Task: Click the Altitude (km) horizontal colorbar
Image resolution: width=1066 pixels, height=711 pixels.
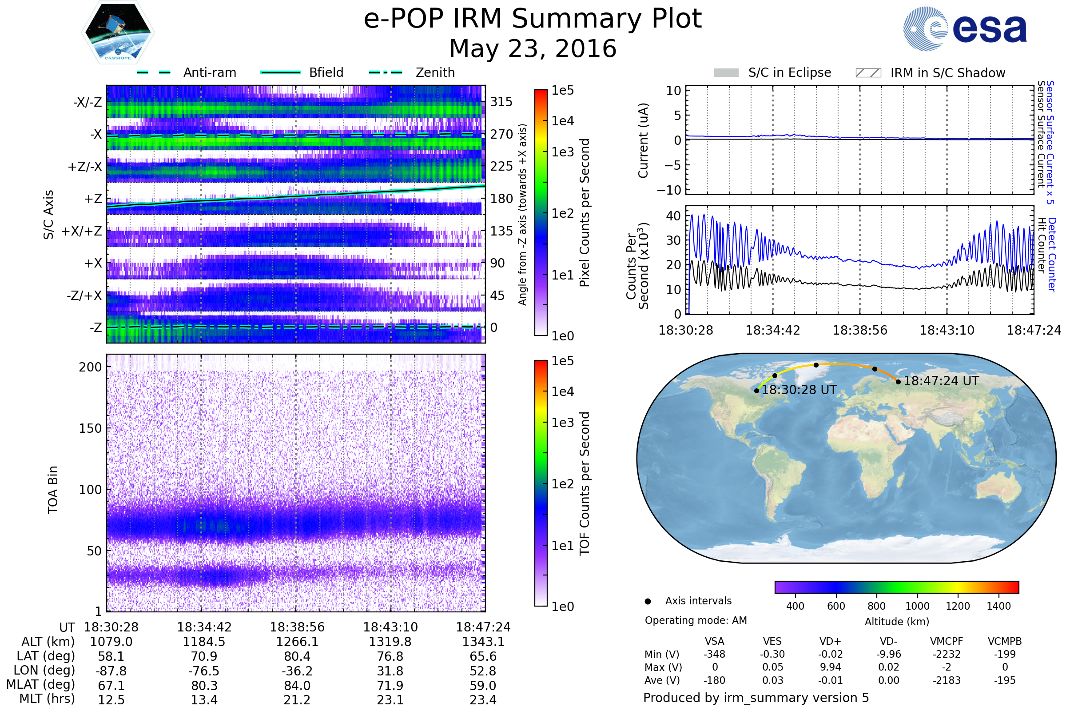Action: tap(896, 587)
